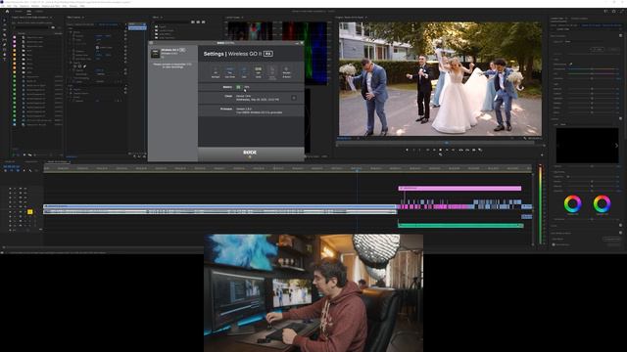
Task: Click the Project panel search field
Action: click(33, 27)
